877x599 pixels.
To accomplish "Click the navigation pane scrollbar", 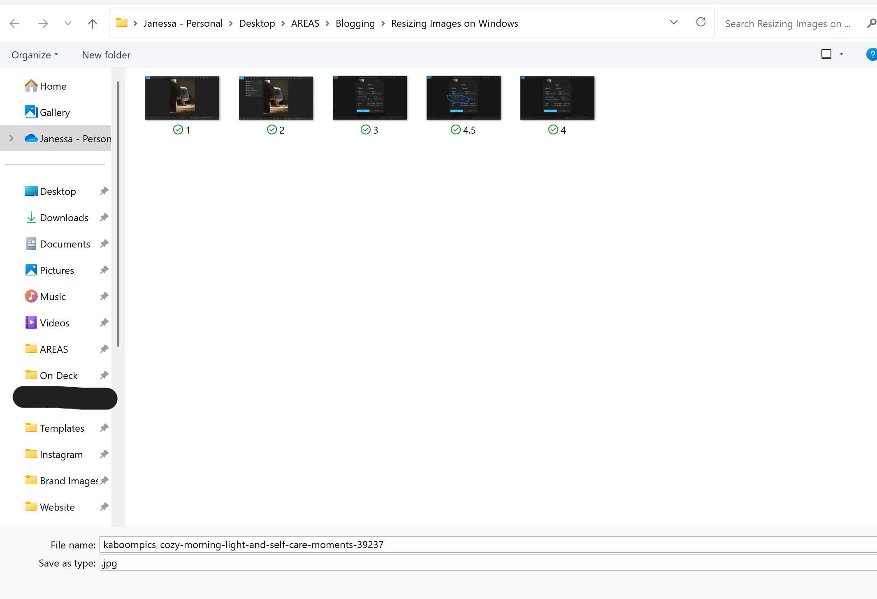I will (118, 214).
